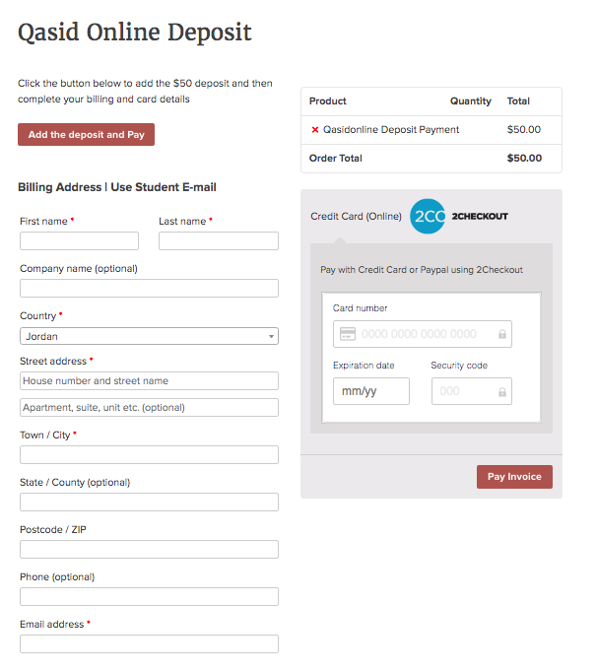The width and height of the screenshot is (597, 671).
Task: Focus the First name input field
Action: click(x=79, y=241)
